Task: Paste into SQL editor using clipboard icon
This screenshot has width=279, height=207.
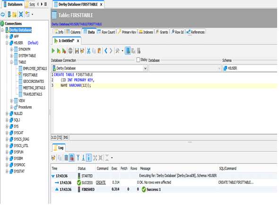Action: [x=99, y=51]
